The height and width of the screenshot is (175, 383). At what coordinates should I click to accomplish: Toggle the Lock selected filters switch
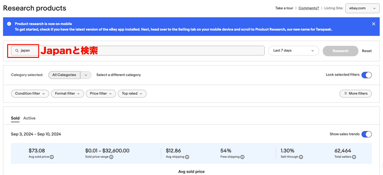[x=366, y=75]
